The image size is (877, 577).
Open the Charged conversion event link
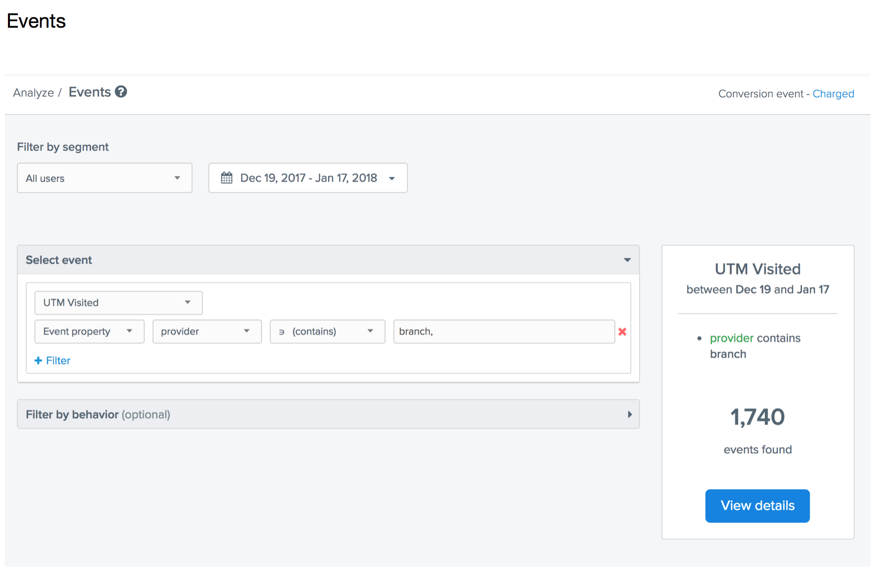pos(833,94)
